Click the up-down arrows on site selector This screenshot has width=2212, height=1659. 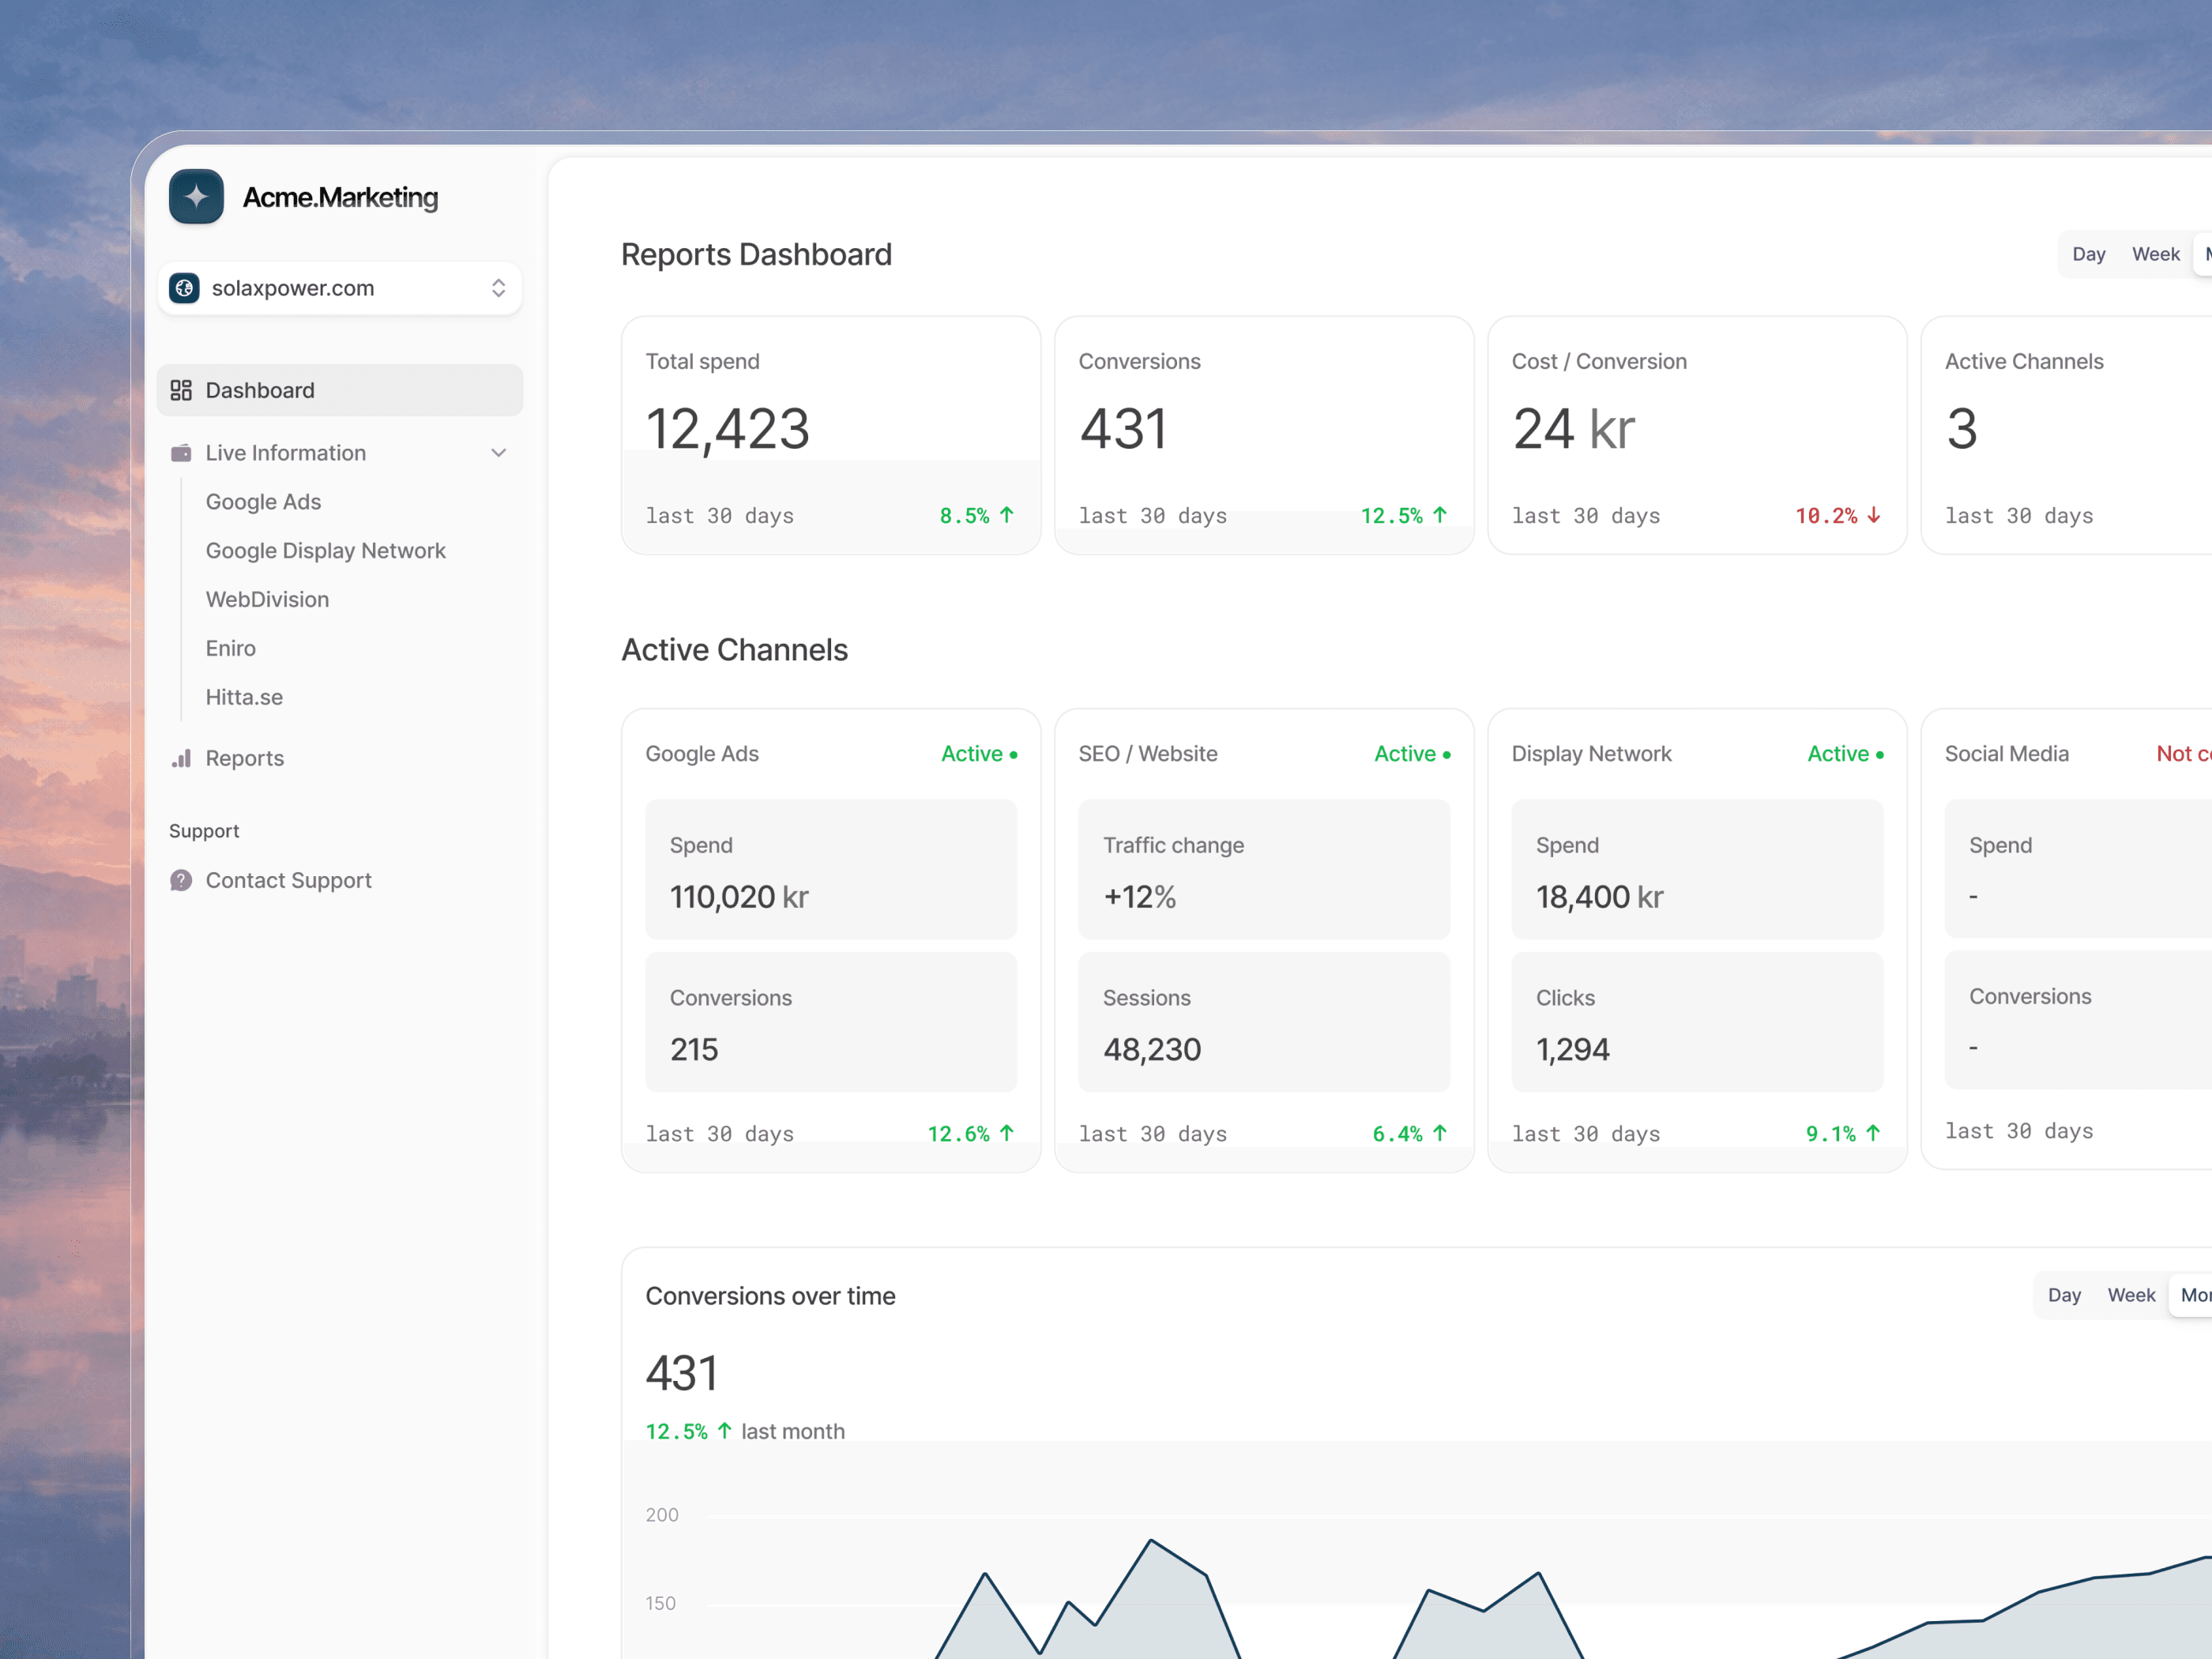(499, 288)
